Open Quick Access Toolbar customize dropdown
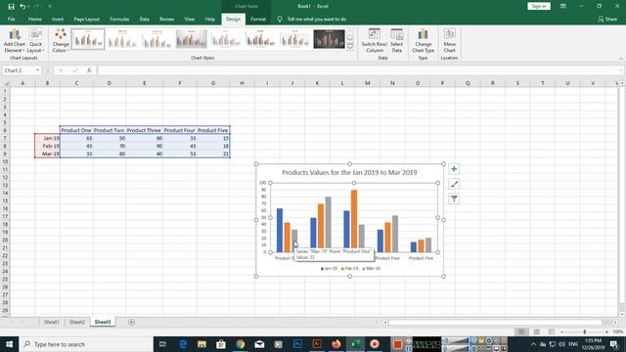The height and width of the screenshot is (352, 626). click(x=50, y=7)
